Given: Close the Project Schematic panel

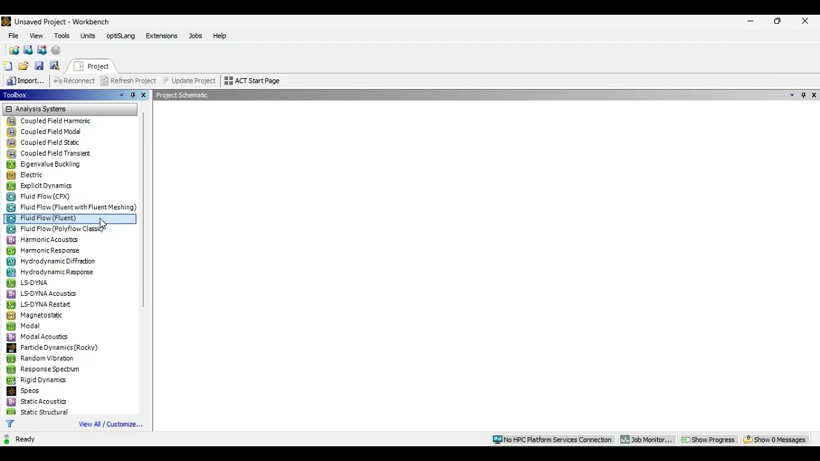Looking at the screenshot, I should tap(814, 95).
